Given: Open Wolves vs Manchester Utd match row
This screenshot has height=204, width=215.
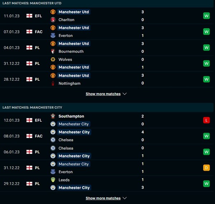Looking at the screenshot, I should coord(107,63).
